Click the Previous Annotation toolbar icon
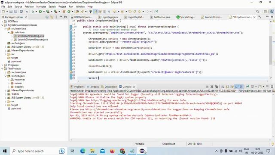 [122, 12]
